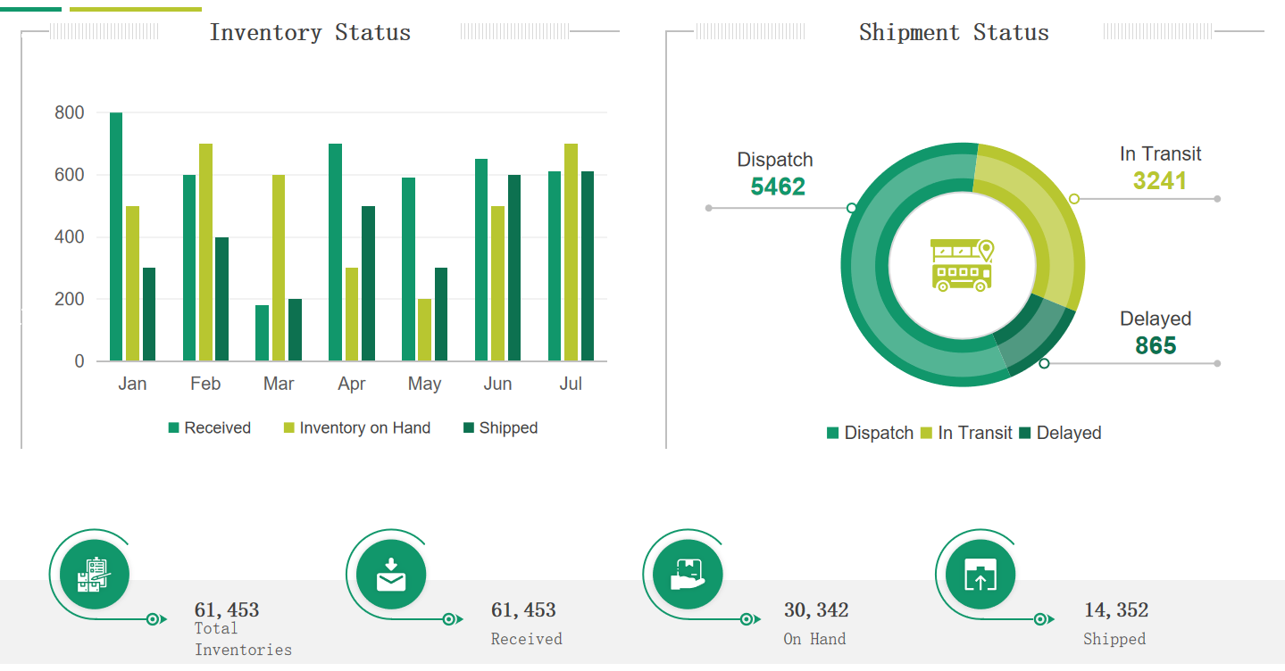Viewport: 1285px width, 671px height.
Task: Click the Jan Received bar at 800
Action: (116, 236)
